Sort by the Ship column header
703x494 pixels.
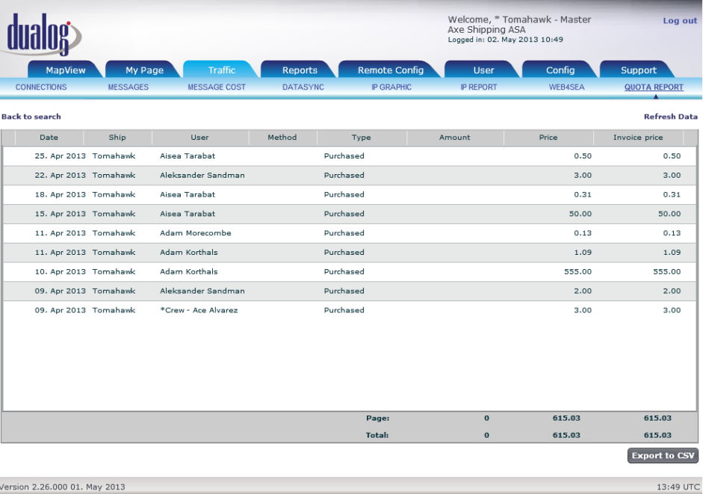(x=117, y=138)
